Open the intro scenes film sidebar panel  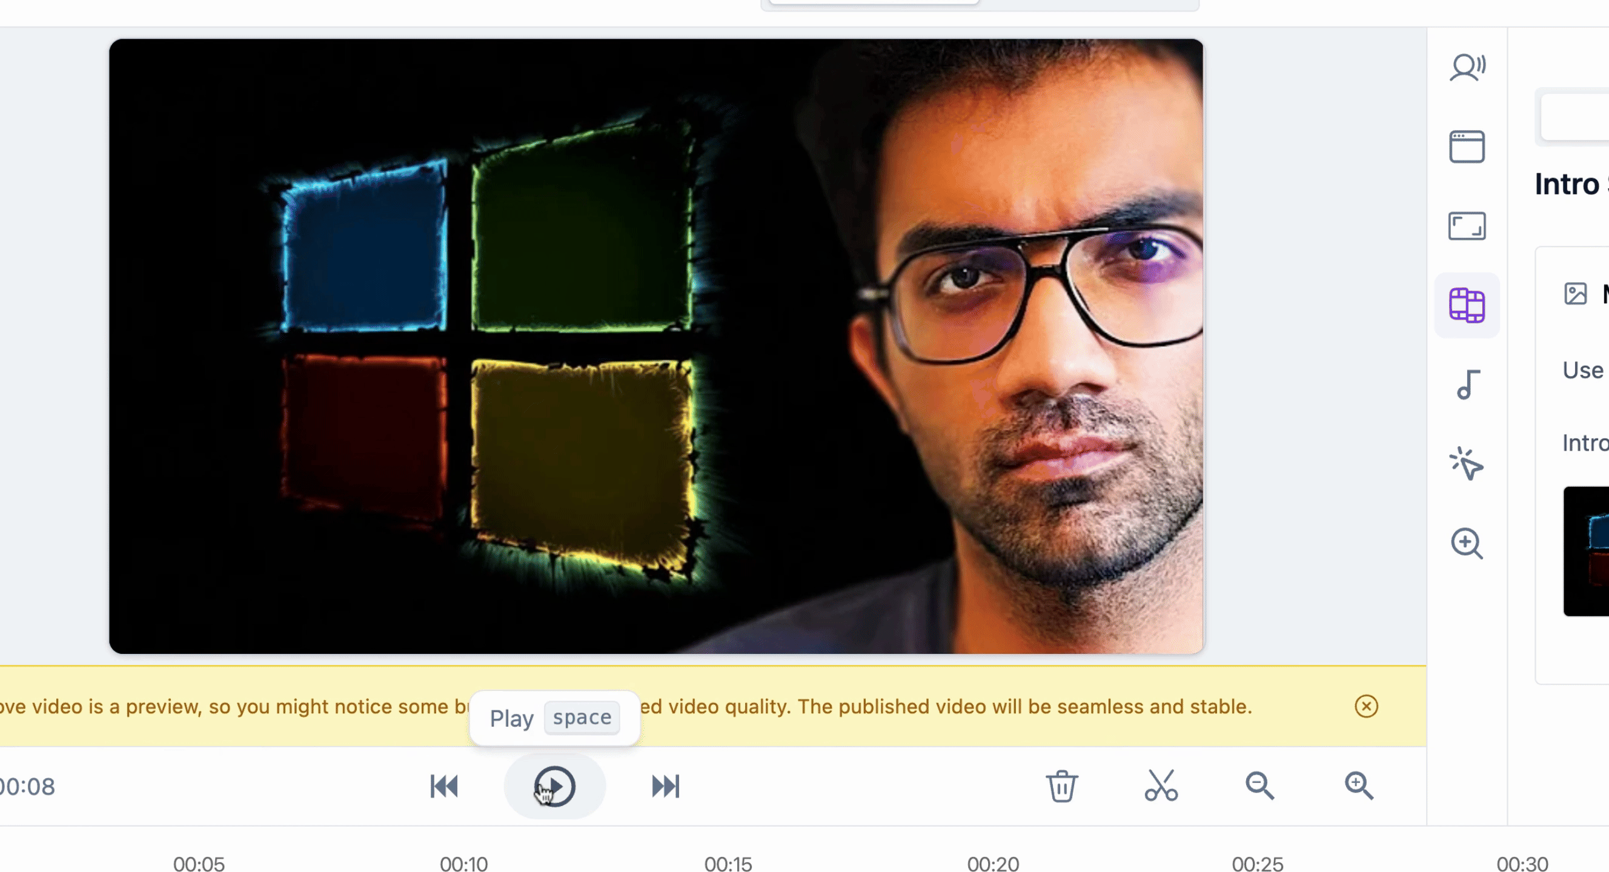(x=1467, y=305)
